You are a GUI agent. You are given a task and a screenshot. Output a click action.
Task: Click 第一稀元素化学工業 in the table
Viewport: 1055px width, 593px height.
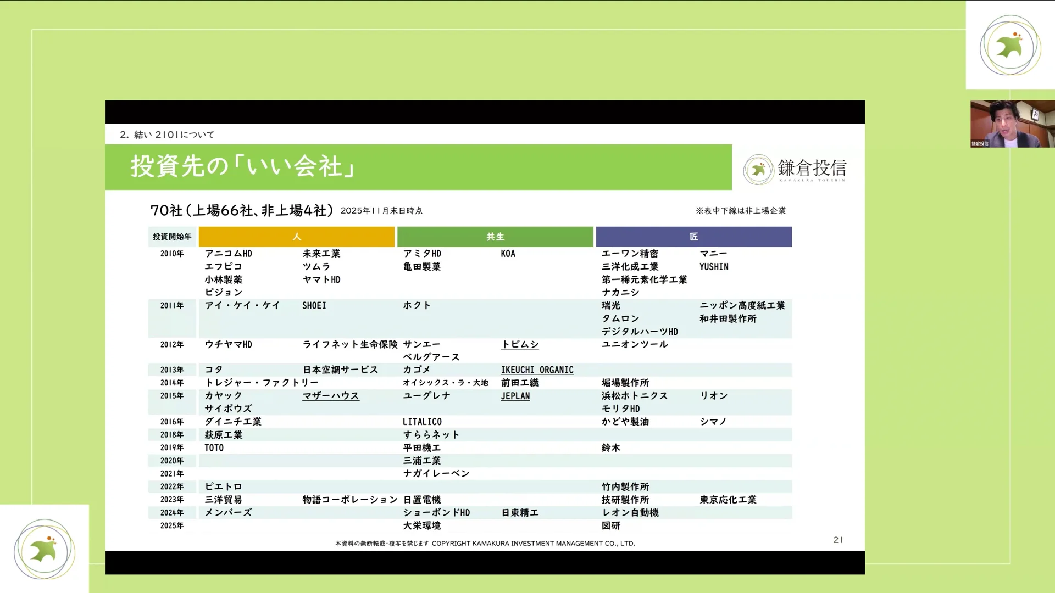click(x=645, y=279)
